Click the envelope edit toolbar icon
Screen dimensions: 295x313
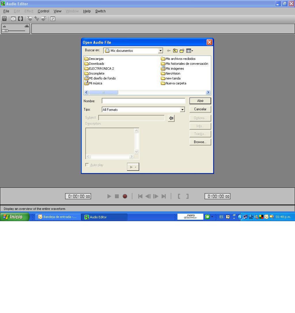(13, 18)
